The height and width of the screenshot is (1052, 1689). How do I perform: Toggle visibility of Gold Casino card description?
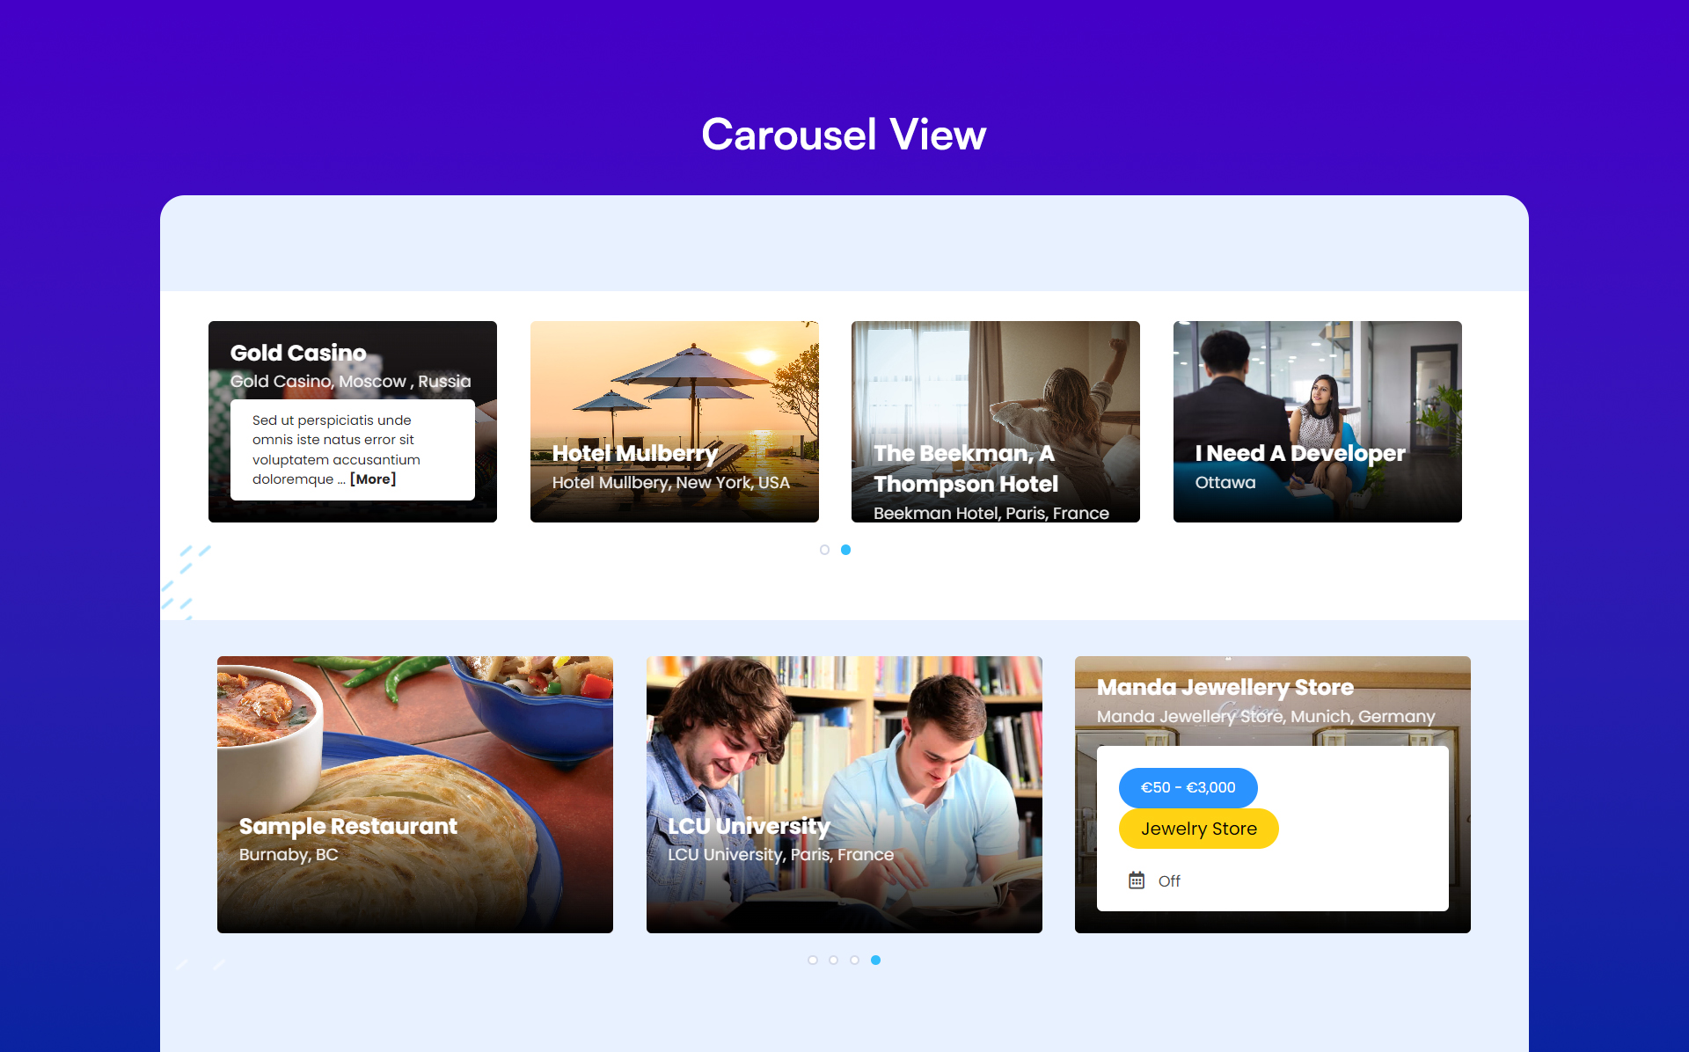pos(372,479)
